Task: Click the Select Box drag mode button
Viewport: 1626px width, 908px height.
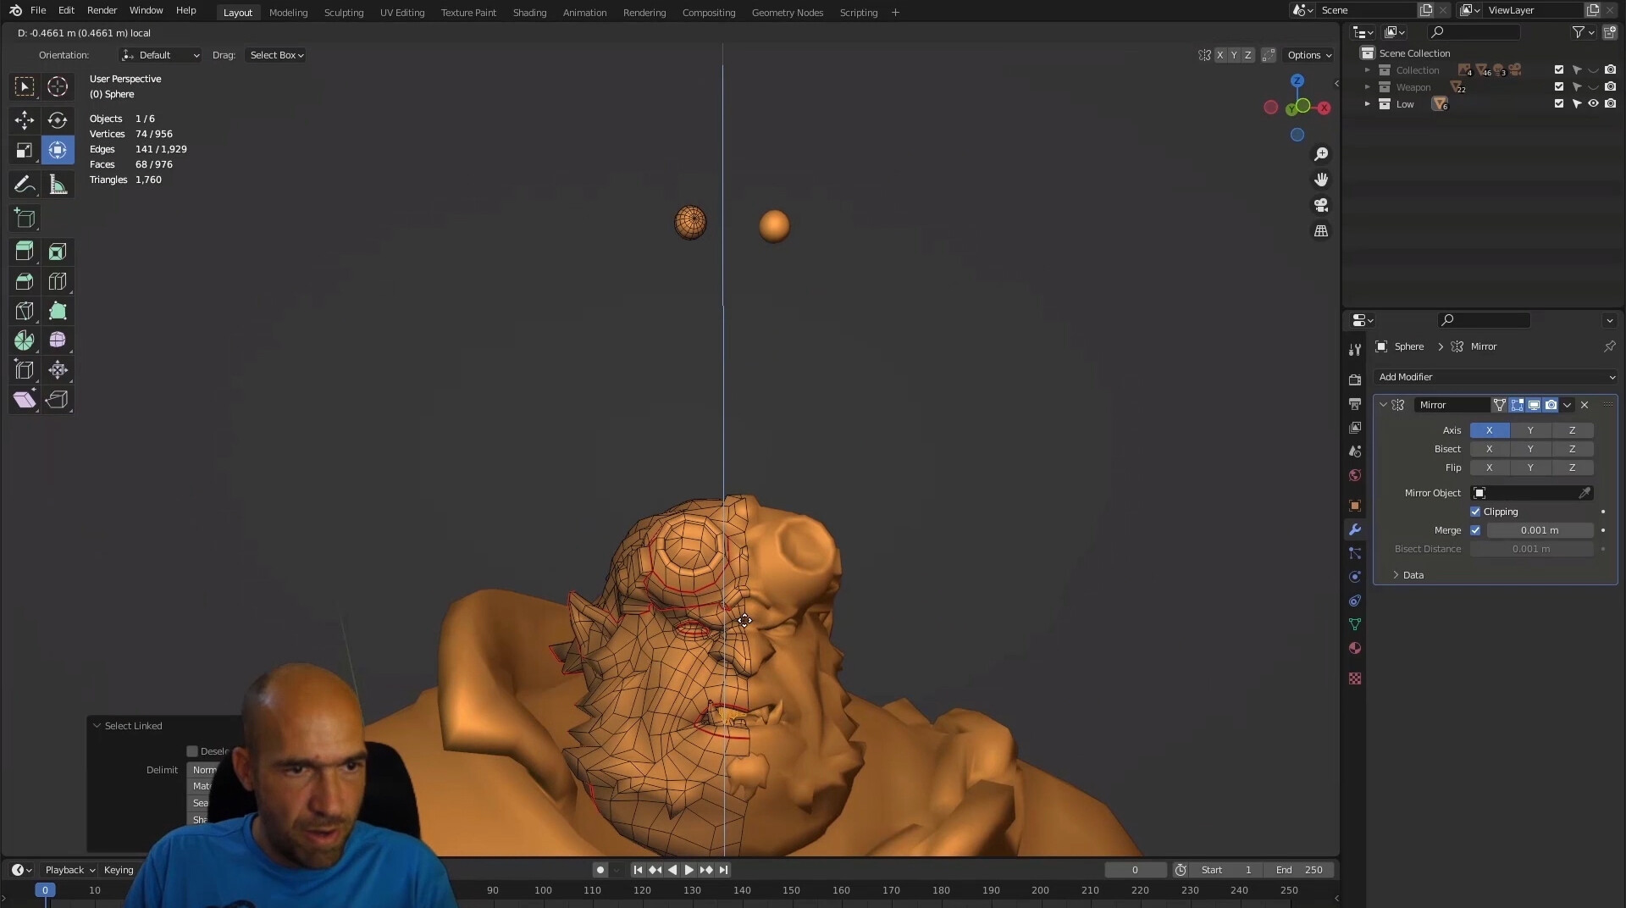Action: 275,54
